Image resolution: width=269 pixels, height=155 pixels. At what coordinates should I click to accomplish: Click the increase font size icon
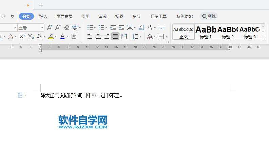click(x=50, y=27)
